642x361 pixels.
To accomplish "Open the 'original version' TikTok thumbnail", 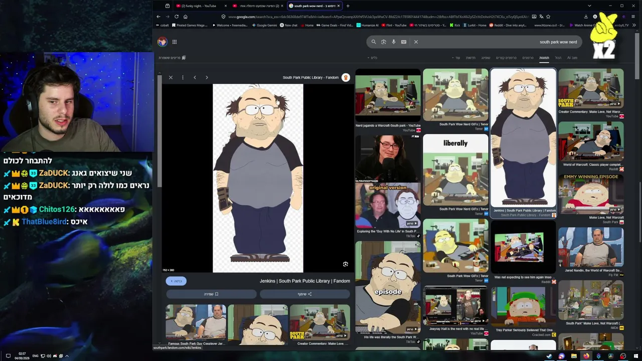I will 388,206.
